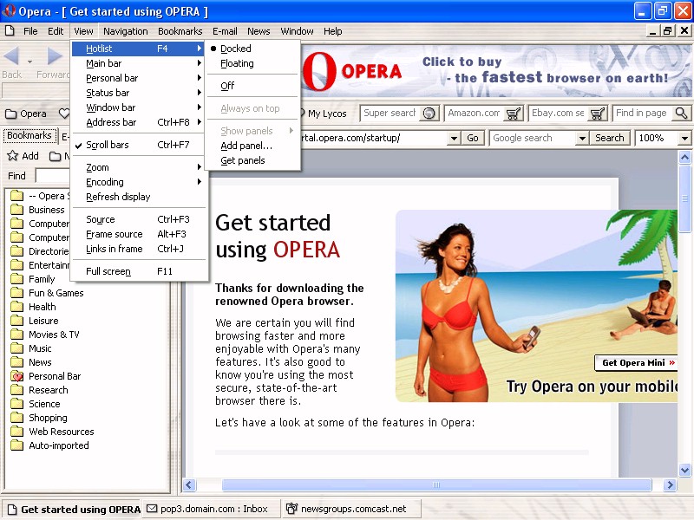Viewport: 694px width, 520px height.
Task: Open the Google search engine dropdown
Action: pyautogui.click(x=582, y=139)
